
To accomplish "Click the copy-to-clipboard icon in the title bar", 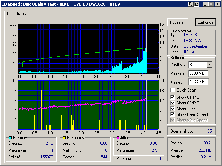I will 191,4.
